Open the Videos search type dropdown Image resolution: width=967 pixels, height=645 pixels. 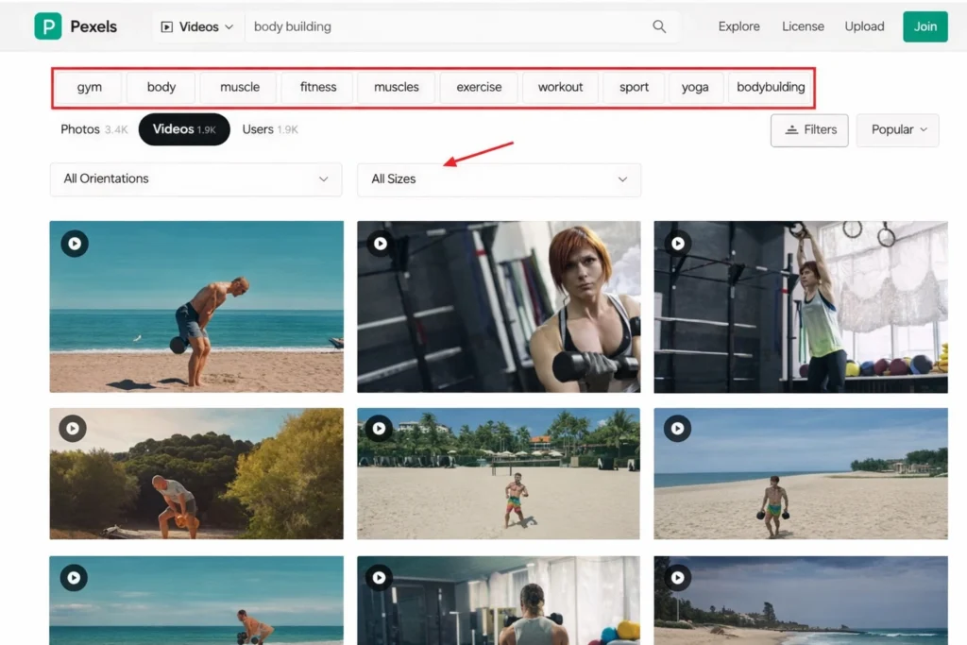tap(197, 26)
